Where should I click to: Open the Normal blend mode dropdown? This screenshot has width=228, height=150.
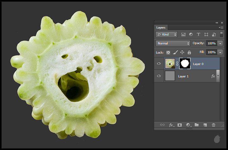point(173,43)
